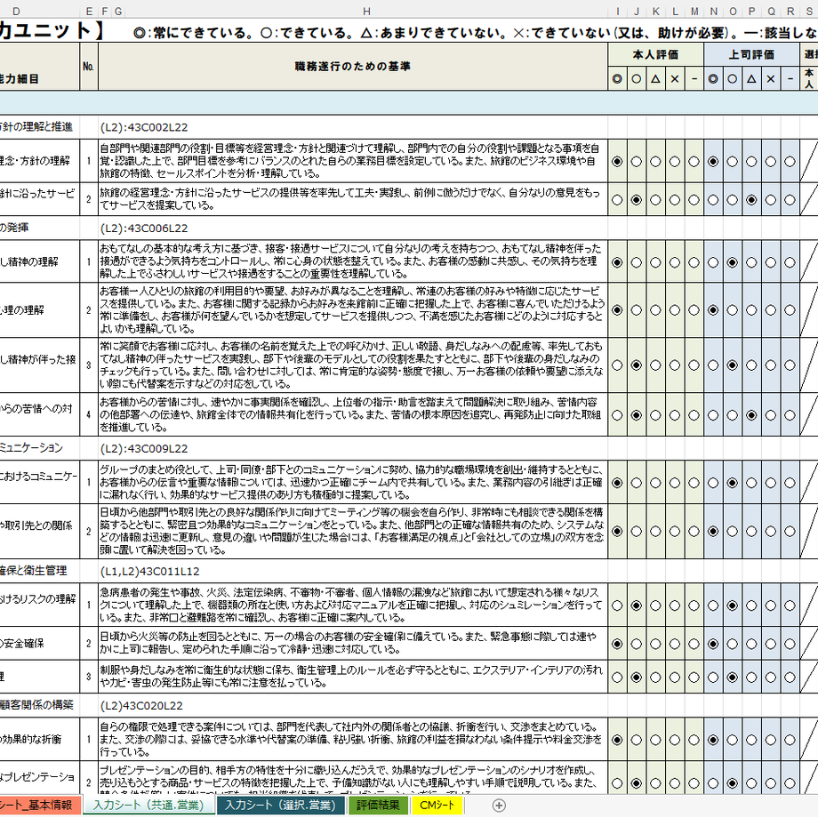Select the No. header cell
The height and width of the screenshot is (818, 818).
89,67
